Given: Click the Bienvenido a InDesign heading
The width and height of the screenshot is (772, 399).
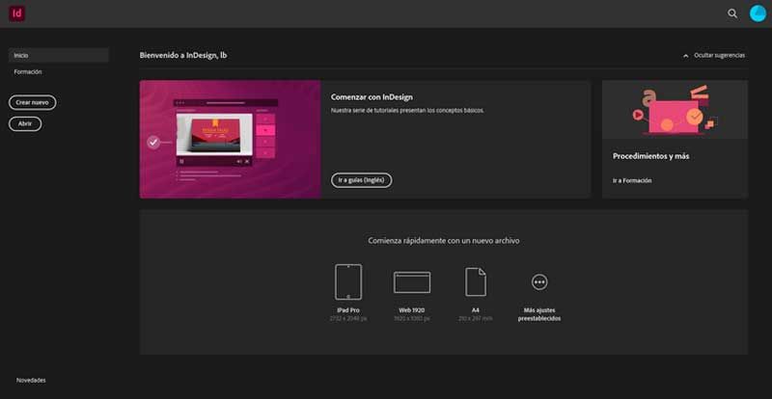Looking at the screenshot, I should pos(183,56).
